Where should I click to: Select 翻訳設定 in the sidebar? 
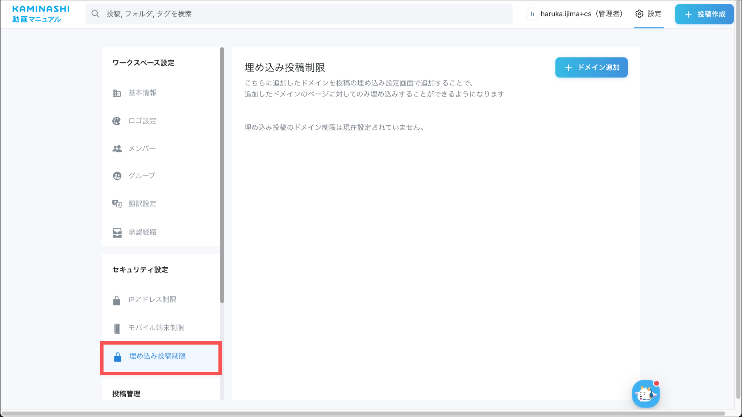point(142,204)
